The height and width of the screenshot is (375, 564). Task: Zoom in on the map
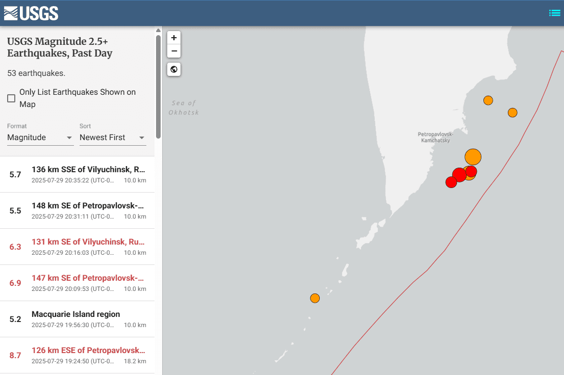pos(174,38)
